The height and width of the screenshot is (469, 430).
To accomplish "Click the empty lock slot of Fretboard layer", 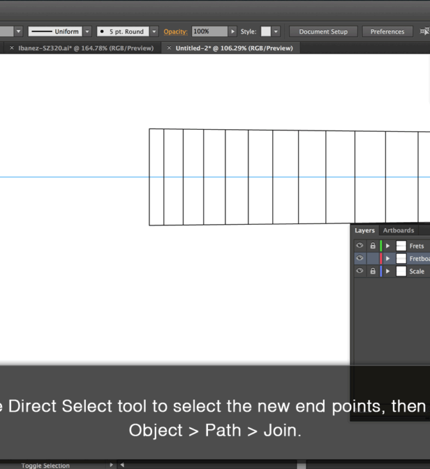I will click(372, 259).
